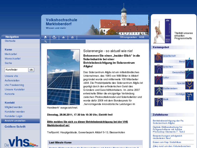Click the Zufallskurse heading

[160, 115]
